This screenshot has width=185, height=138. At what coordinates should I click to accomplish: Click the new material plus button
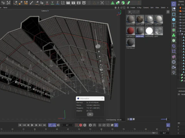[130, 12]
